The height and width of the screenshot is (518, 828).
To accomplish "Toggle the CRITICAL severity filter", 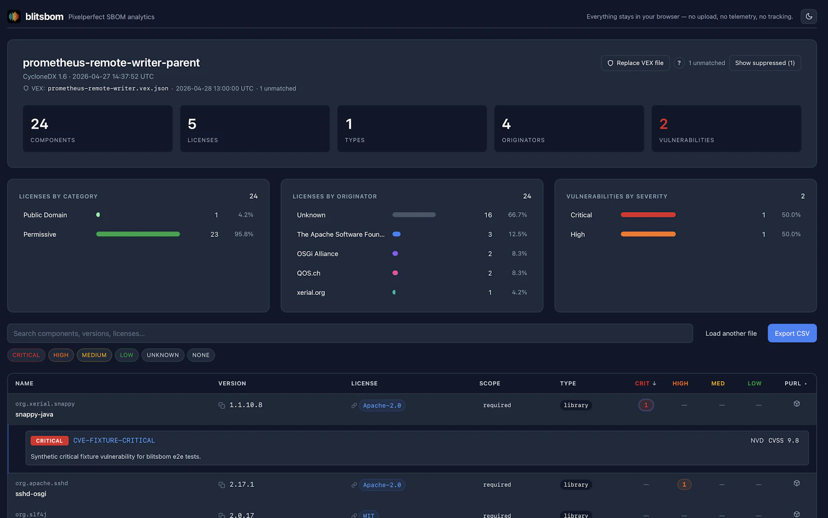I will [26, 355].
